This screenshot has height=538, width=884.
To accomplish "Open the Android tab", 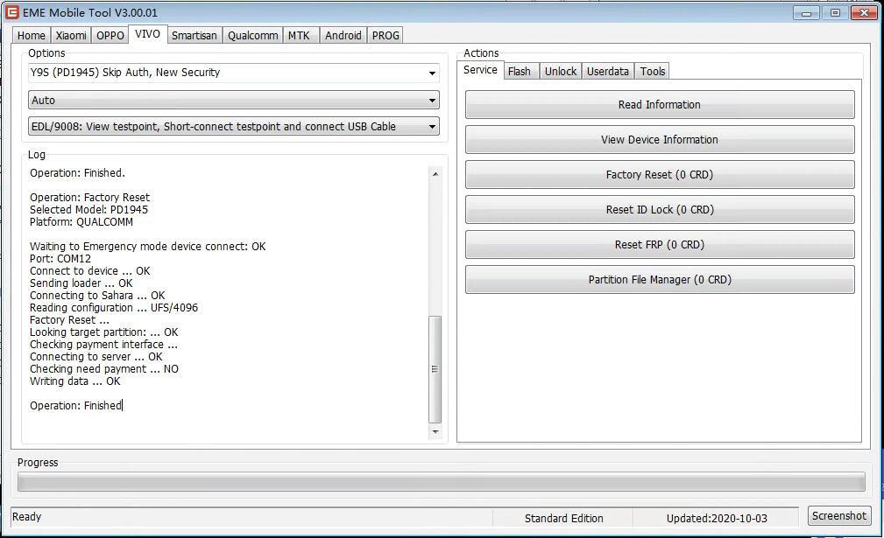I will pos(343,36).
